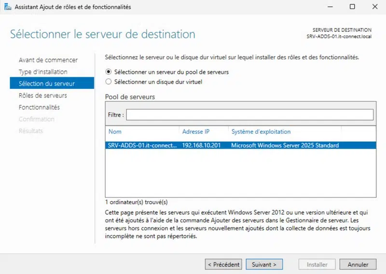Sort by 'Système d'exploitation' column header
The height and width of the screenshot is (274, 386).
(261, 132)
